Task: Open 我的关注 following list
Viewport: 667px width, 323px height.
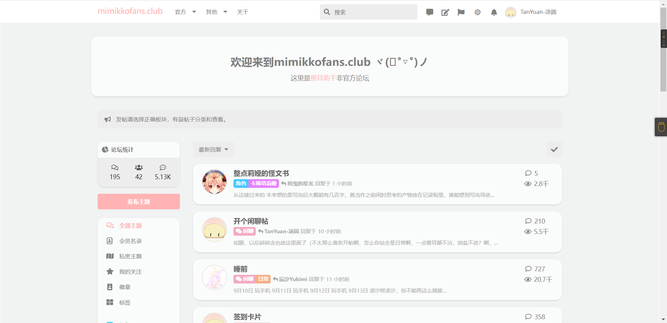Action: pyautogui.click(x=130, y=272)
